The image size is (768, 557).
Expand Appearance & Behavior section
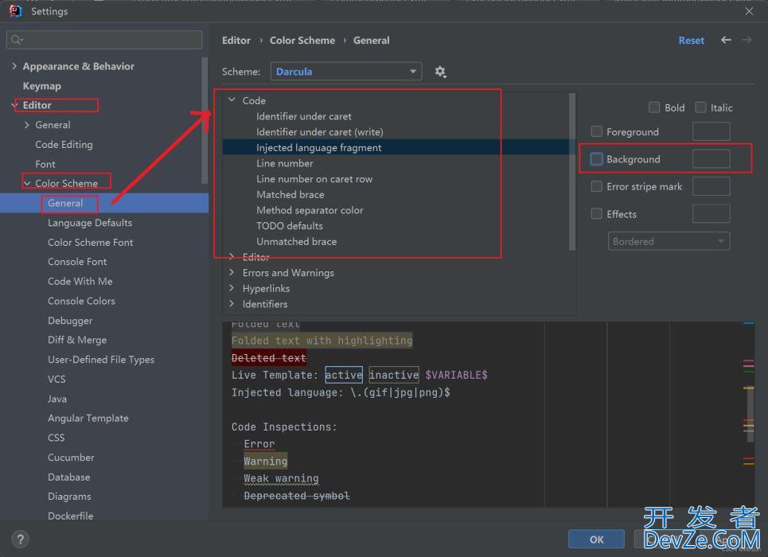coord(14,65)
